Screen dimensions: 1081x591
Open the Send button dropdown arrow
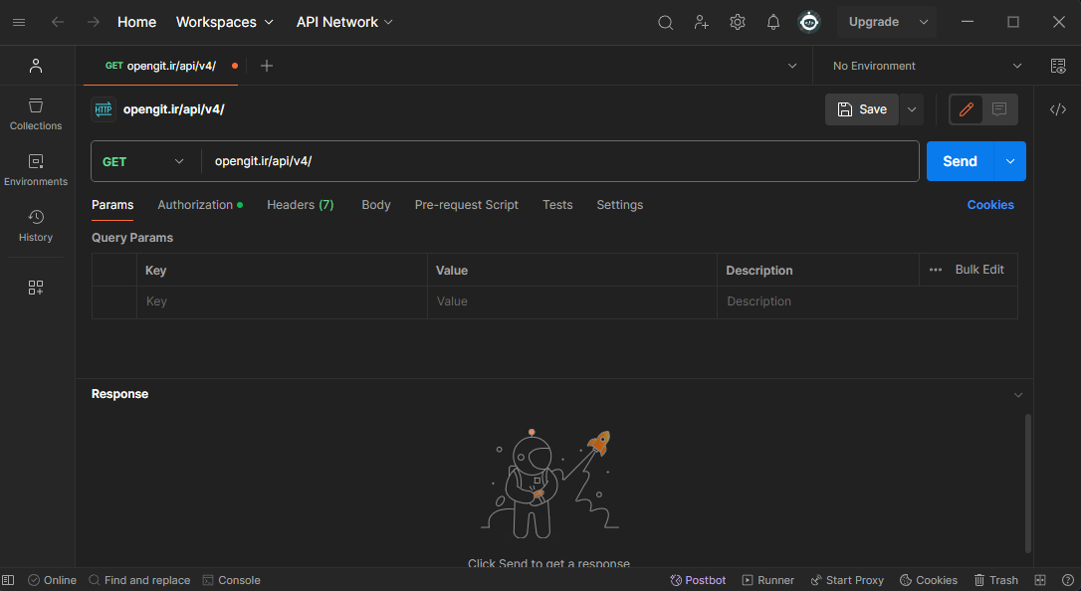click(x=1010, y=161)
